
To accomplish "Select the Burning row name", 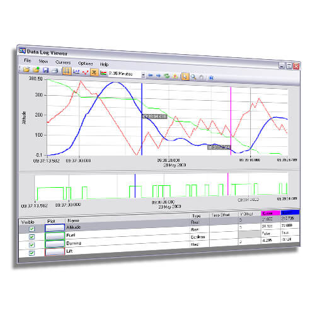I will [74, 243].
